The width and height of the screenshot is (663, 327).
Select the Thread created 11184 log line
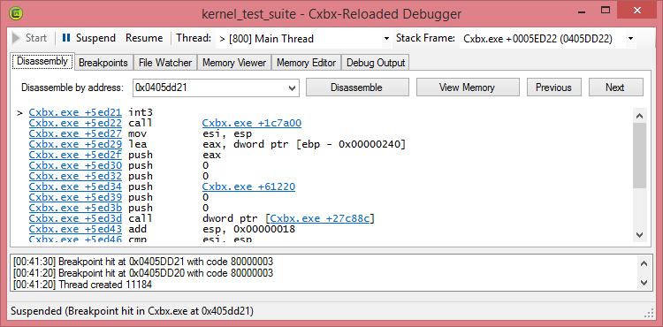pos(82,285)
